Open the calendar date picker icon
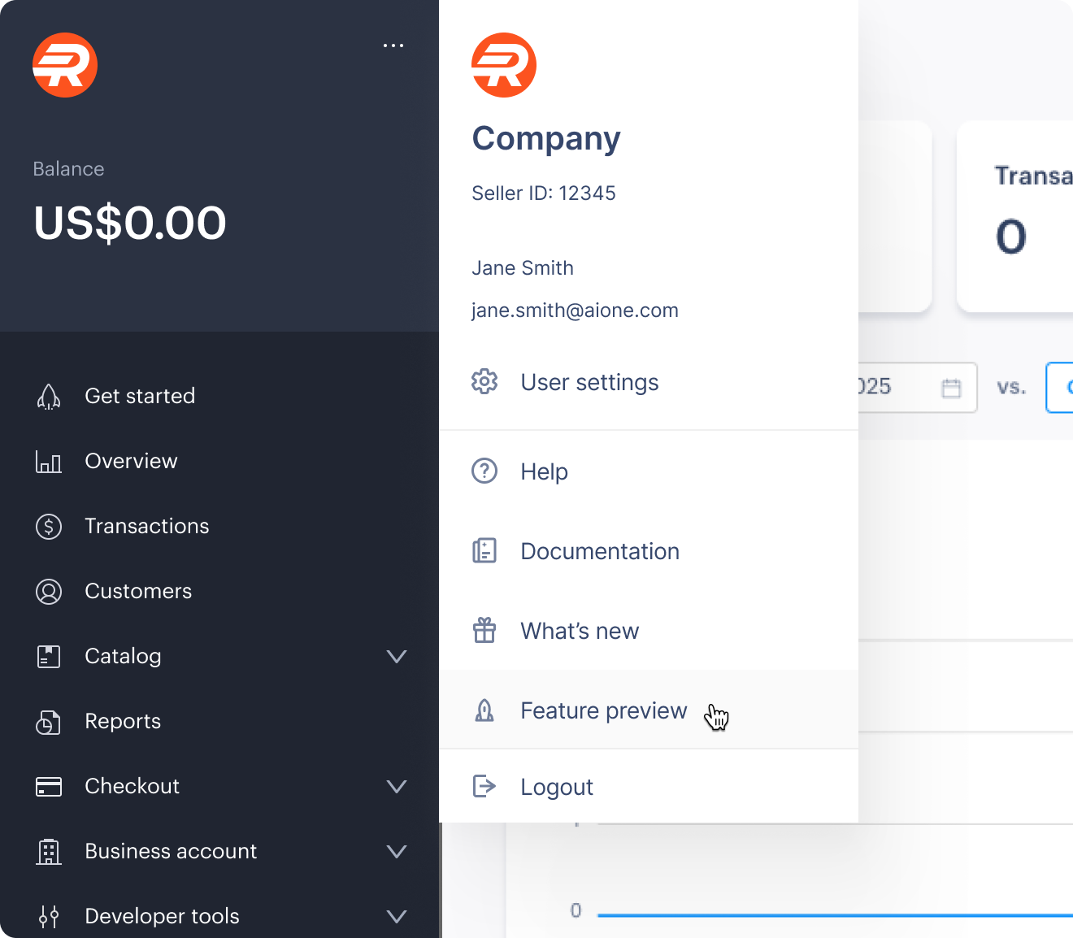This screenshot has width=1073, height=938. 951,388
